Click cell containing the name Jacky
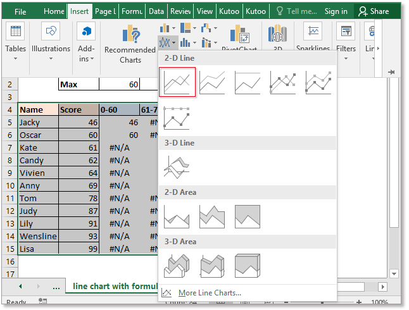This screenshot has width=409, height=310. pos(37,123)
